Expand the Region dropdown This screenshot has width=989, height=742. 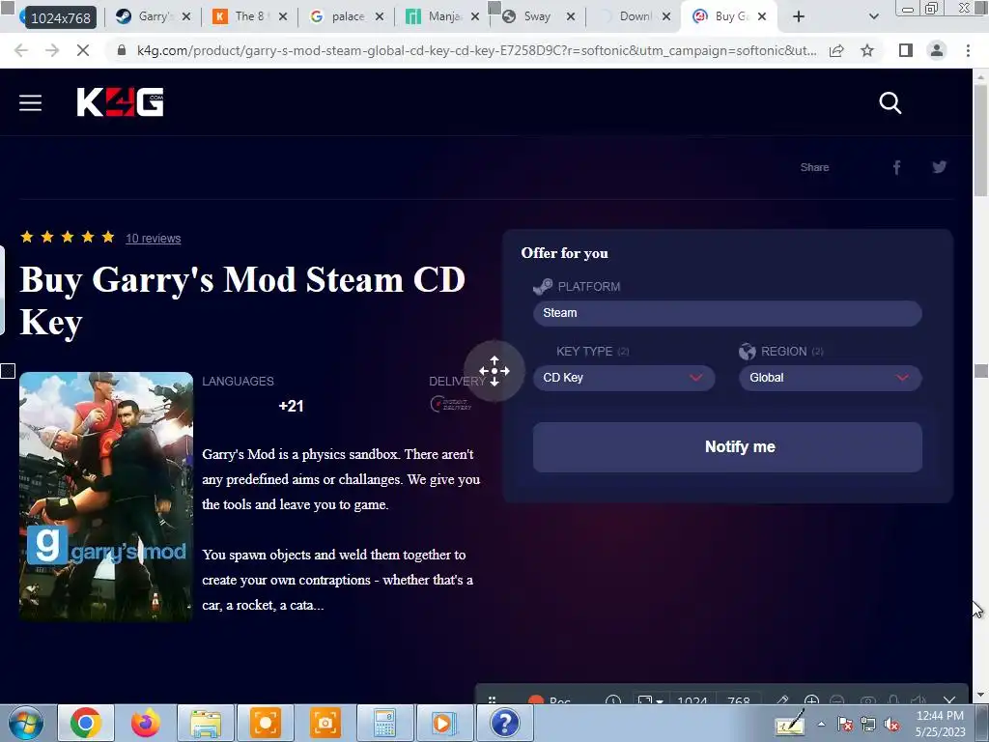830,378
